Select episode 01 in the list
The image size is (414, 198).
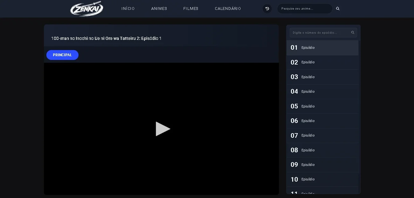pos(322,48)
